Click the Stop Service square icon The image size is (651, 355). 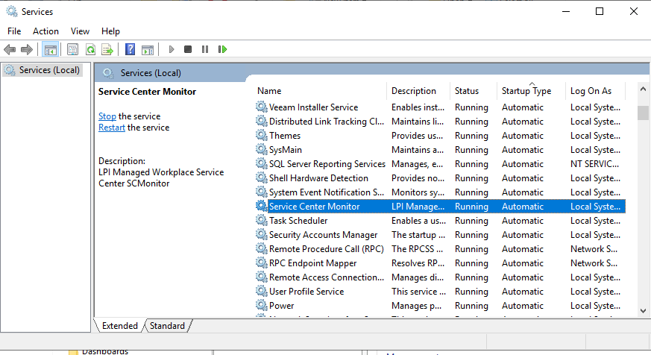coord(188,49)
